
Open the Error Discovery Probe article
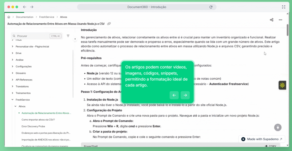point(33,126)
